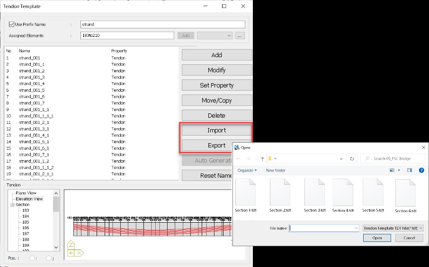Viewport: 429px width, 267px height.
Task: Click the prefix name field containing strand
Action: coord(163,24)
